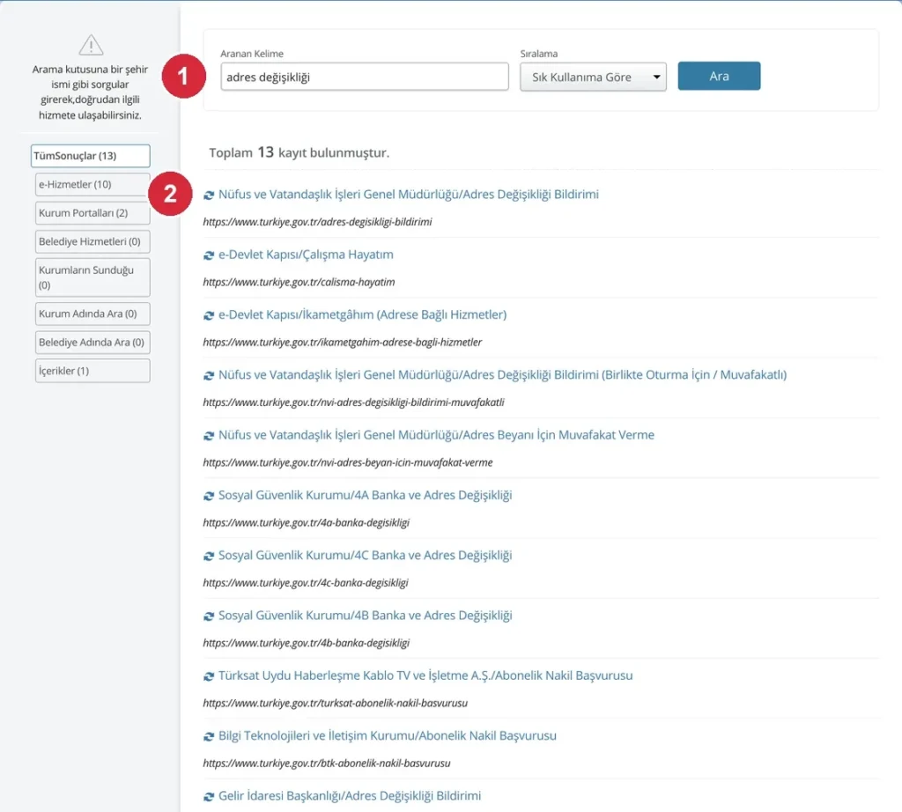Click icon beside Nüfus Adres Değişikliği Bildirimi result
The height and width of the screenshot is (812, 902).
pos(209,196)
